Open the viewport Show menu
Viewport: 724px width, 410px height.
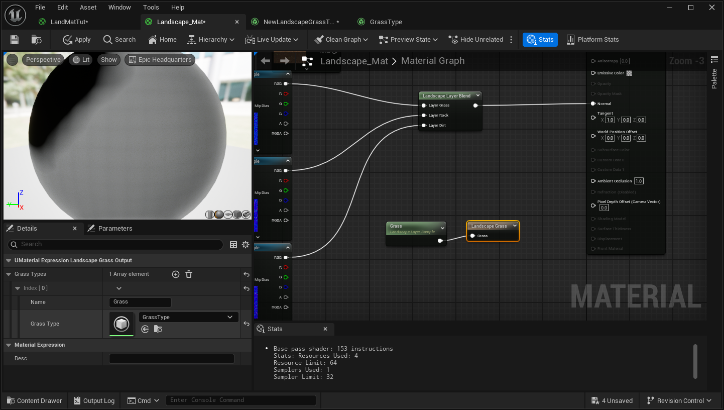coord(108,60)
